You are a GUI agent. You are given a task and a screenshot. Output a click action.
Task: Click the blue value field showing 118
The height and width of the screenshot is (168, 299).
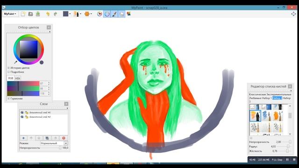pyautogui.click(x=43, y=93)
